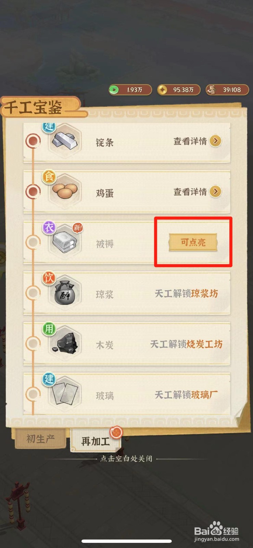Click the 可点亮 button for 被褥

[x=193, y=242]
